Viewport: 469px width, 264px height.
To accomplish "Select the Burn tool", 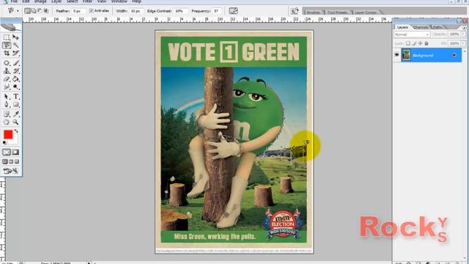I will click(16, 87).
